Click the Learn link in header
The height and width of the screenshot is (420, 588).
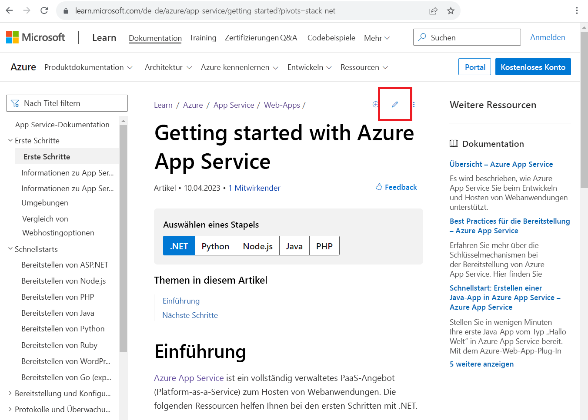pos(104,38)
